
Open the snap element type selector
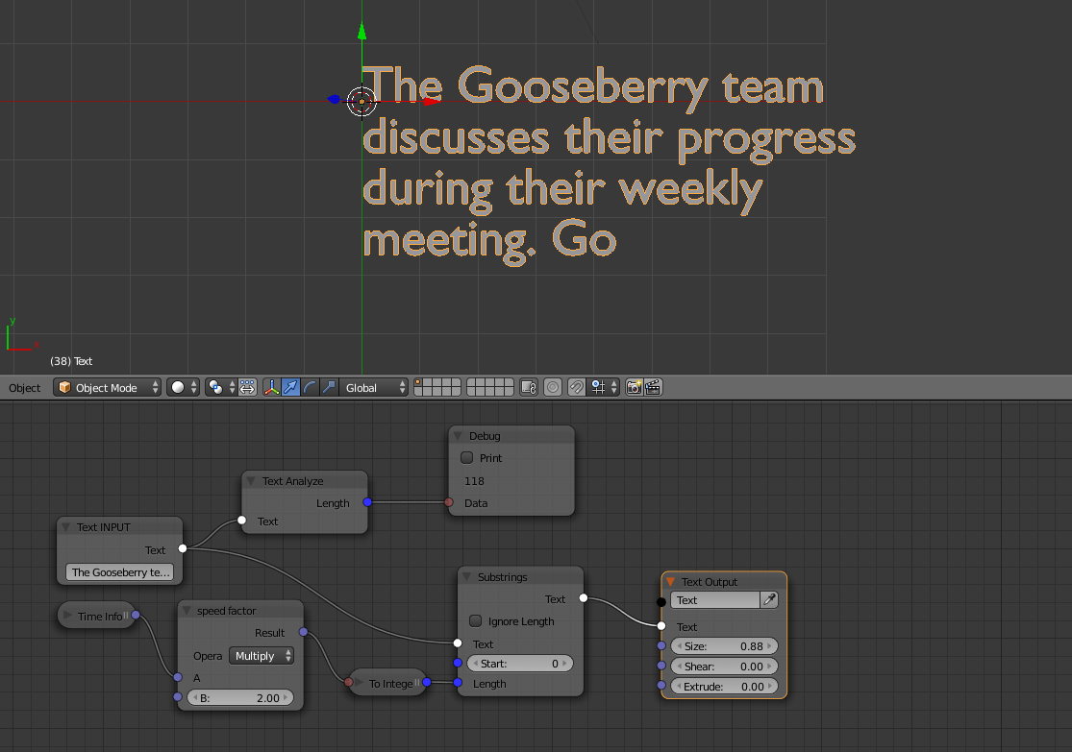coord(605,388)
